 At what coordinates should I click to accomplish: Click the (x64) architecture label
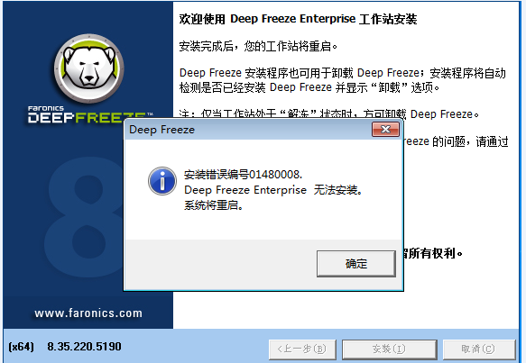pyautogui.click(x=21, y=346)
